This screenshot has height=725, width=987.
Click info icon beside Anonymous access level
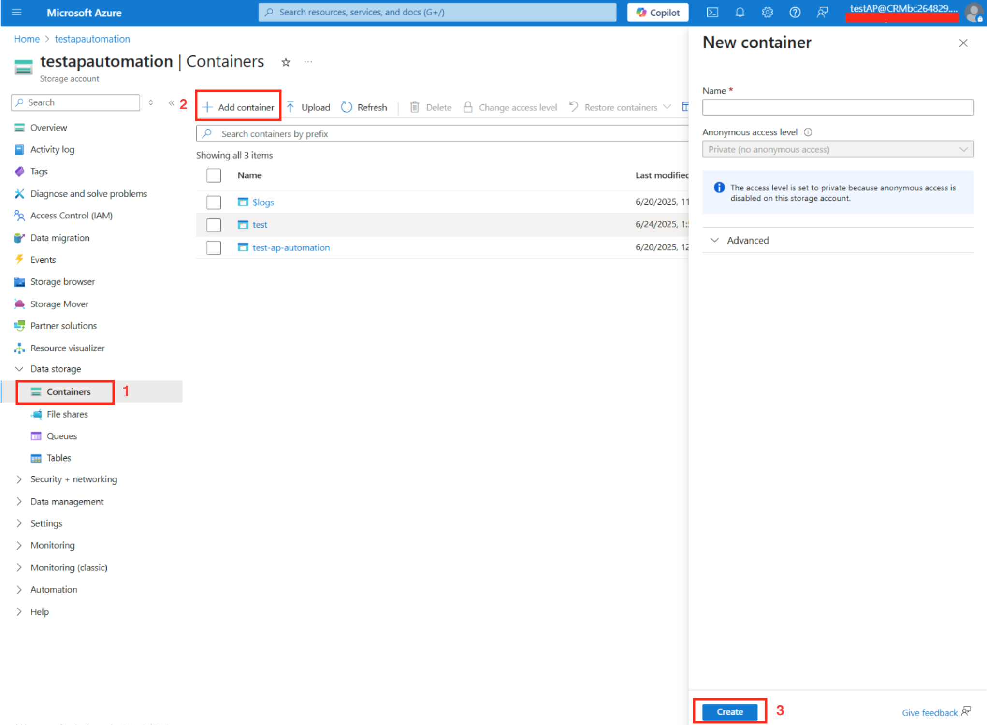click(808, 132)
